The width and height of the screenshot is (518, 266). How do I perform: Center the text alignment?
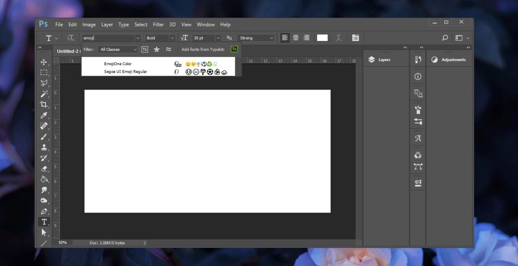click(296, 38)
